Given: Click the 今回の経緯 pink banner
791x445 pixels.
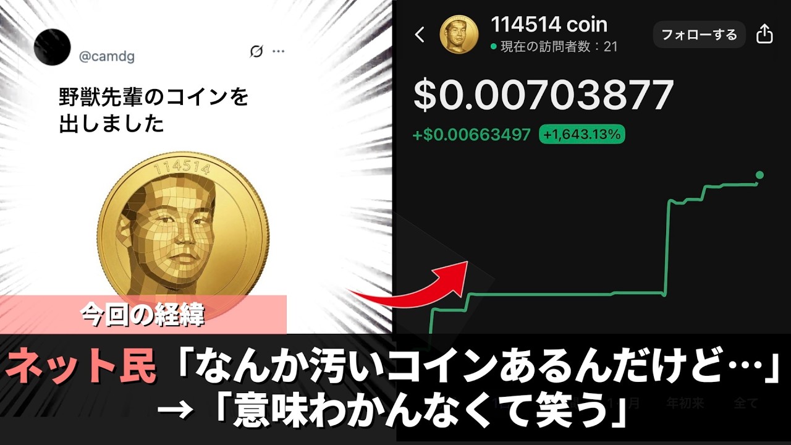Looking at the screenshot, I should (x=143, y=315).
